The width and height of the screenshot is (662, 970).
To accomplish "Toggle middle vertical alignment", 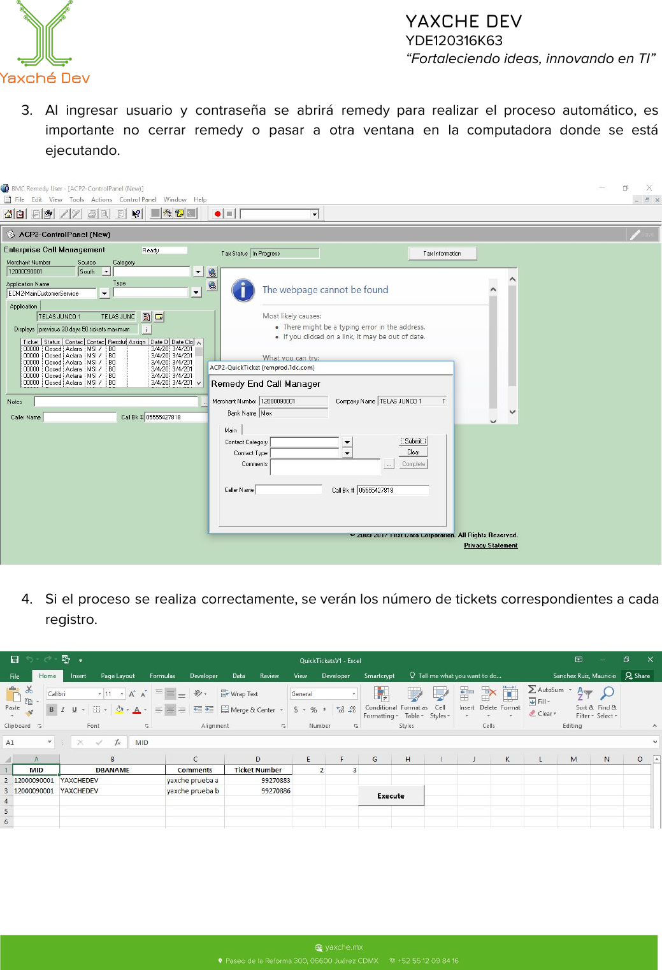I will tap(170, 693).
